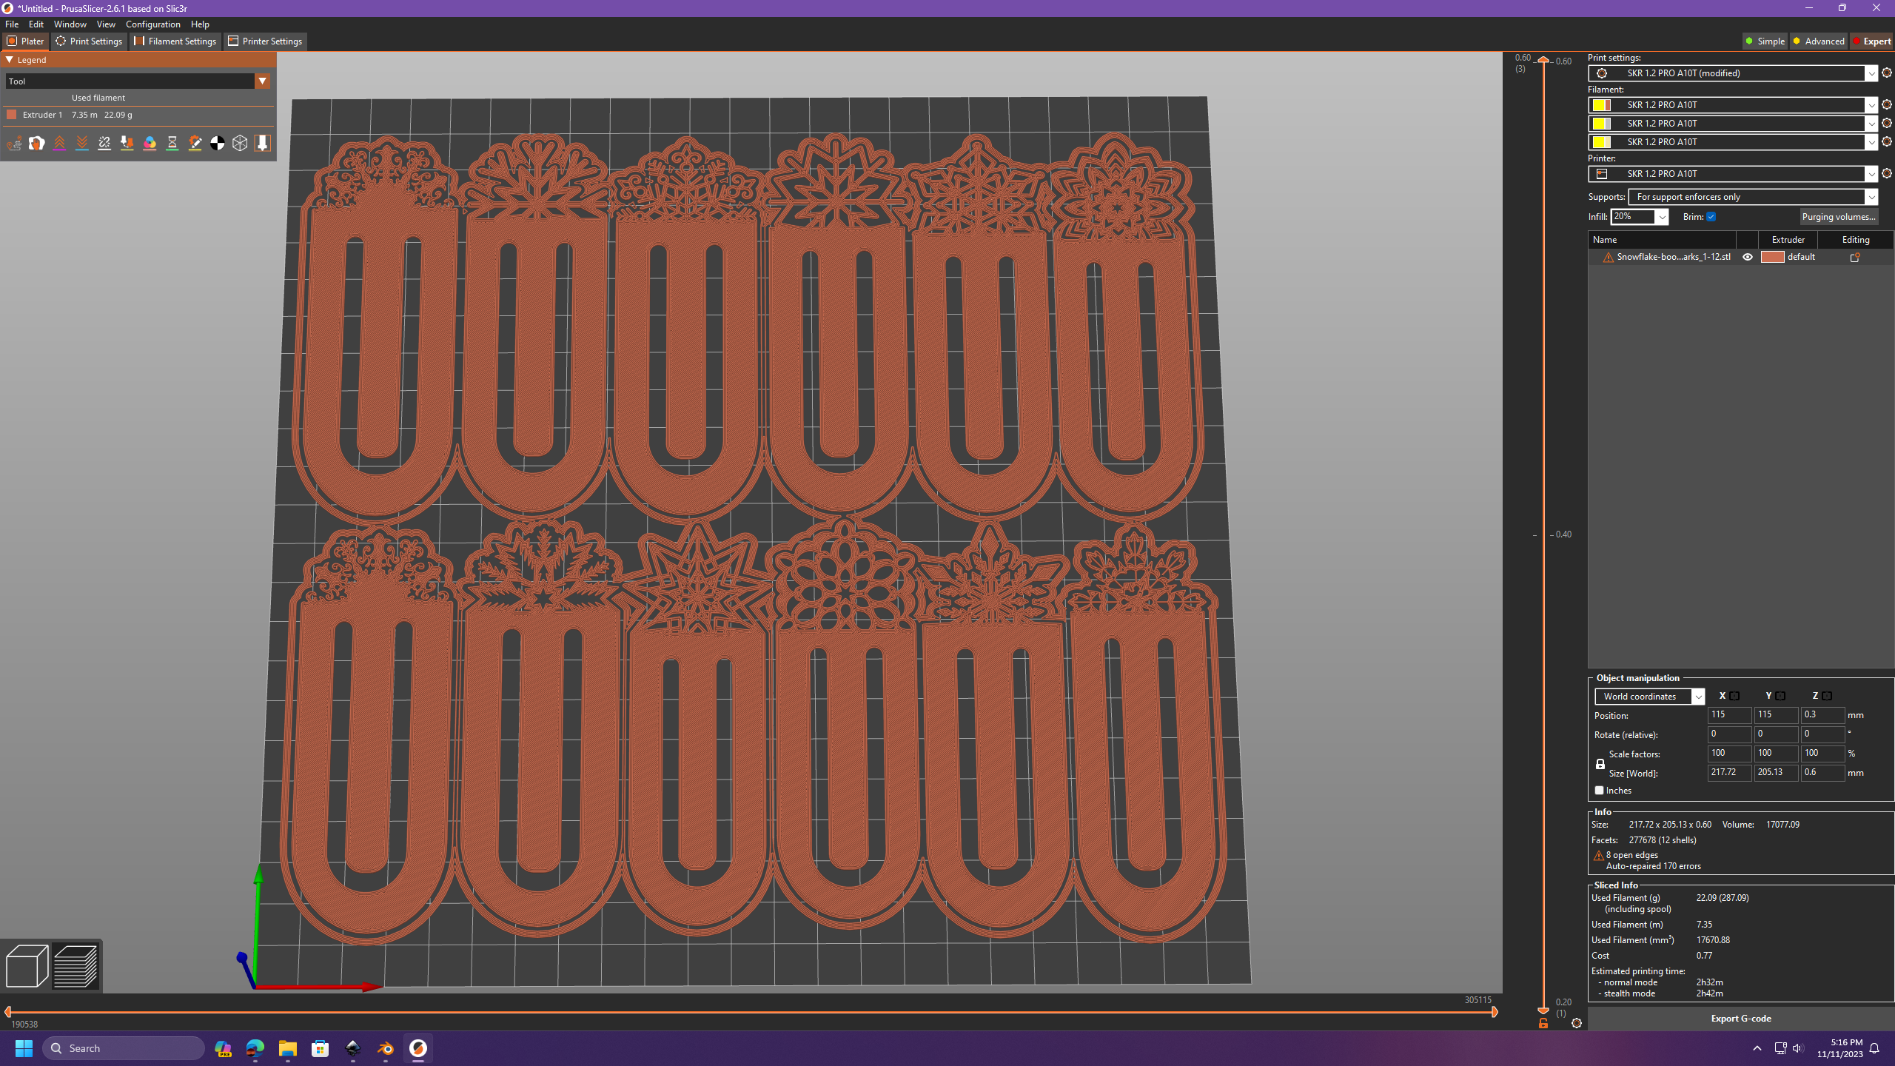Click the Purging volumes button
1895x1066 pixels.
click(x=1838, y=217)
